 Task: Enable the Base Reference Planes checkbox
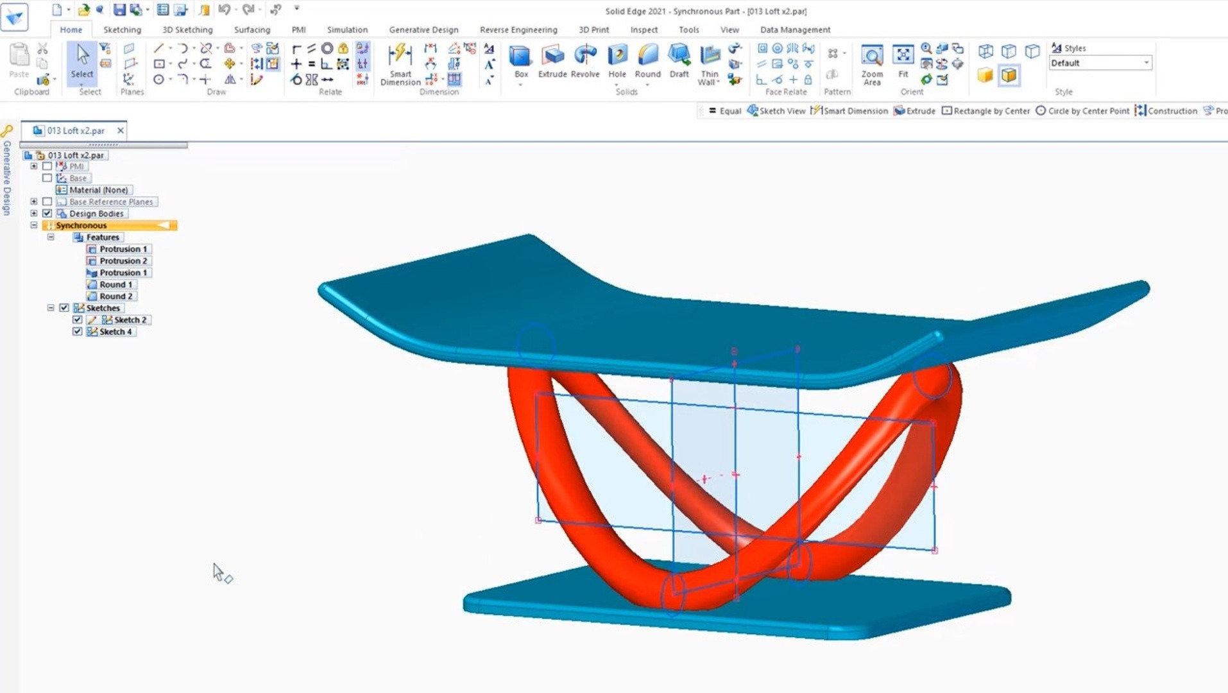47,201
